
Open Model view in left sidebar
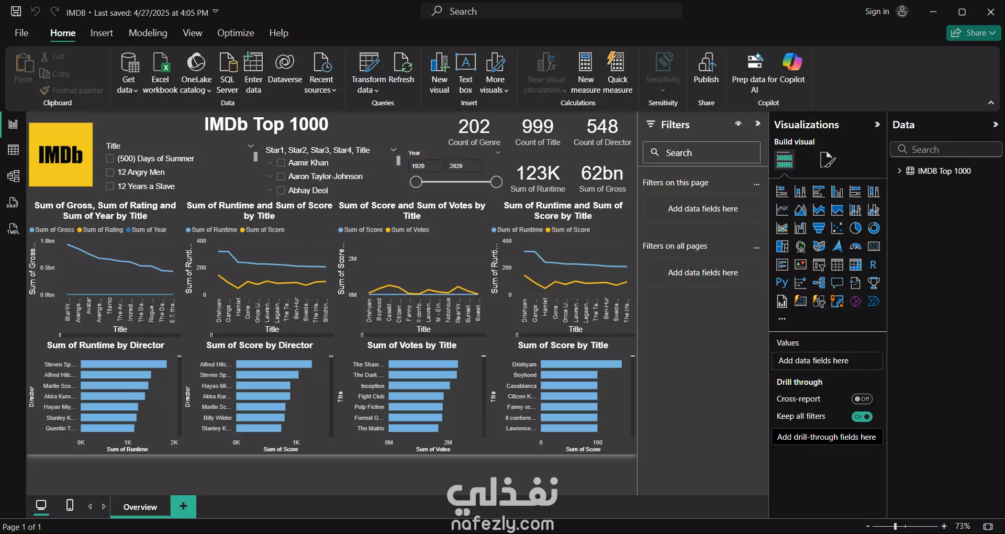pyautogui.click(x=13, y=176)
